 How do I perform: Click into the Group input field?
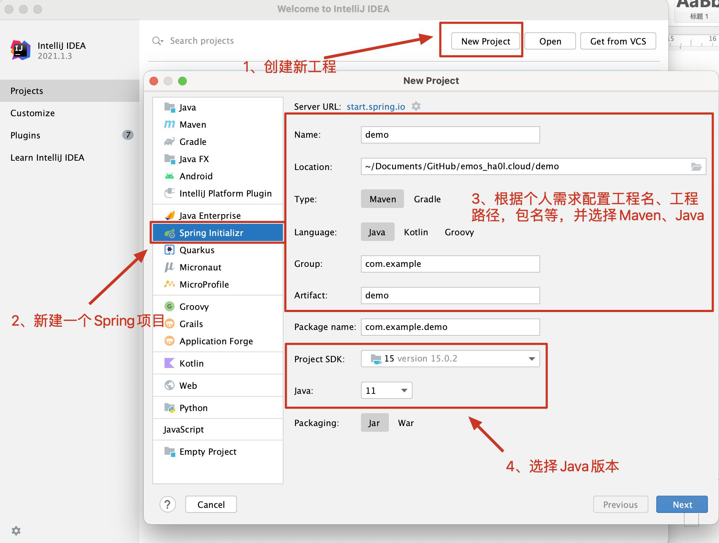coord(450,264)
